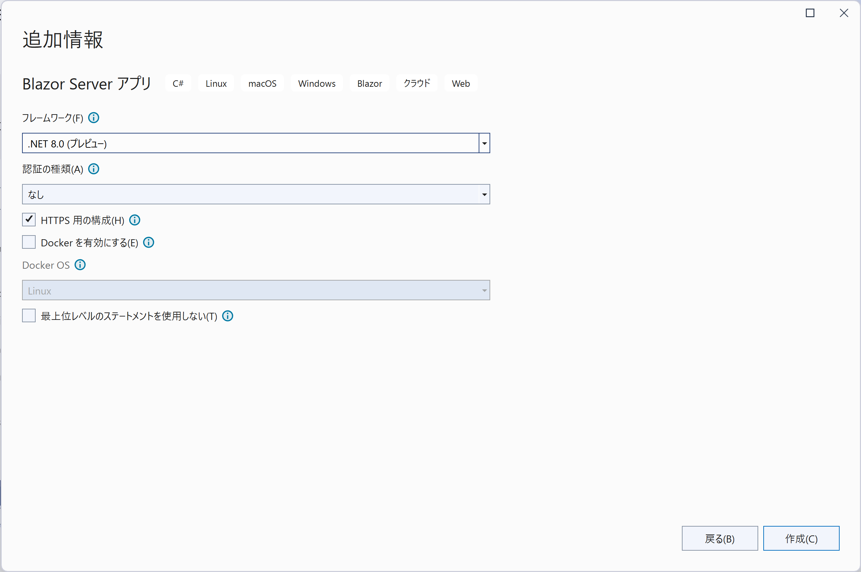Uncheck the HTTPS 用の構成(H) checkbox

pyautogui.click(x=29, y=220)
